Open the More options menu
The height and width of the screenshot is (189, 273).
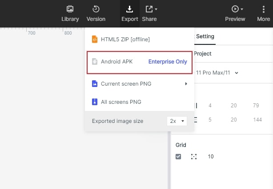tap(263, 14)
